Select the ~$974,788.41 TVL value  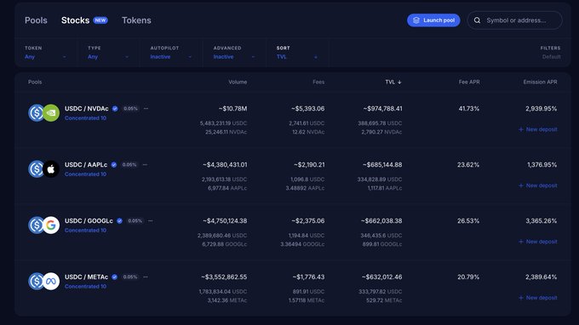coord(382,108)
